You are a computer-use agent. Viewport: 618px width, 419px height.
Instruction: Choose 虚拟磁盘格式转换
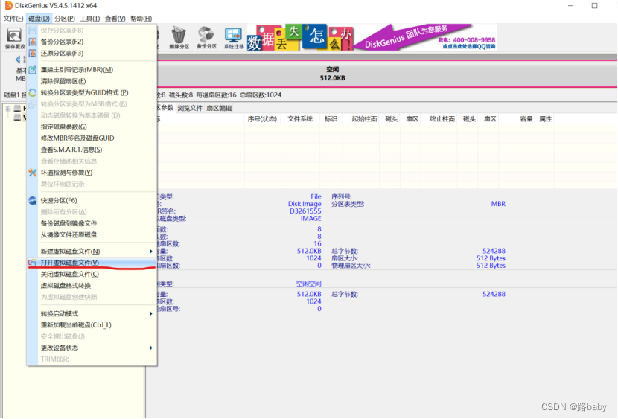(92, 286)
